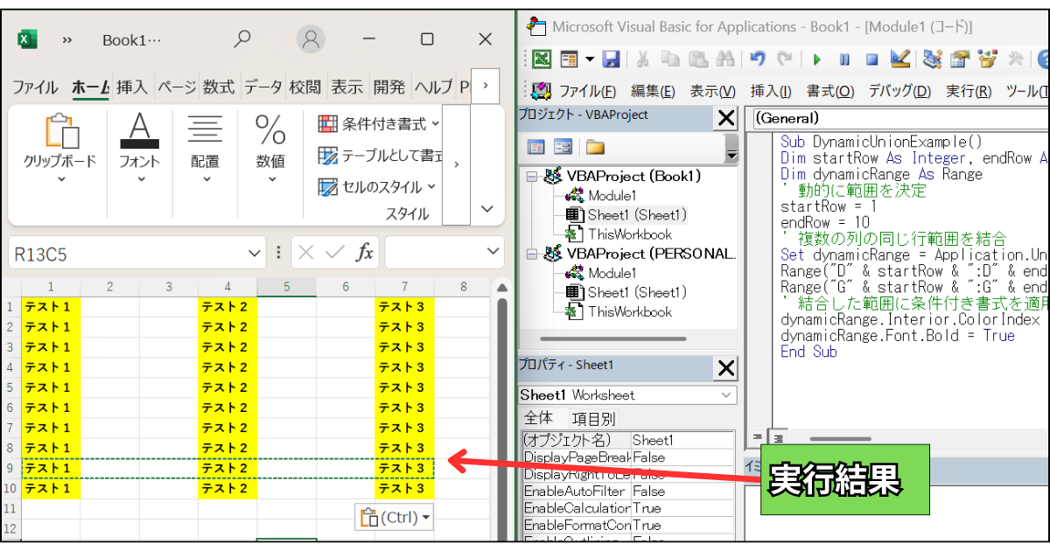
Task: Click the Excel quick access overflow chevrons
Action: pos(67,40)
